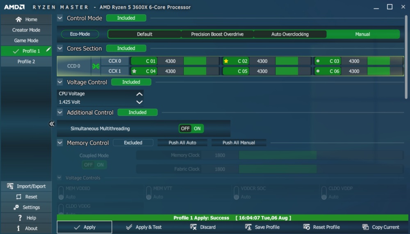
Task: Select the Default control mode
Action: tap(144, 34)
